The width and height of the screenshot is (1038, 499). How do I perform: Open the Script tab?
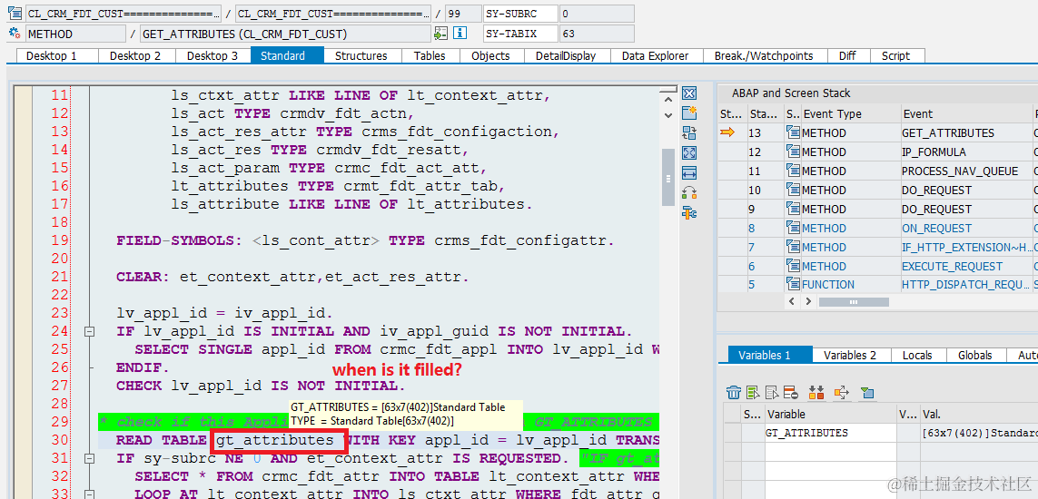click(895, 56)
